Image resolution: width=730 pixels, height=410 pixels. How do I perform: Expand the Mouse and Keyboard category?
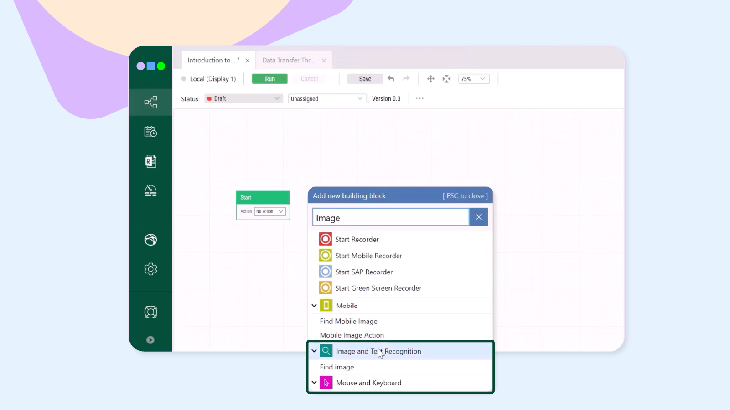(x=314, y=383)
